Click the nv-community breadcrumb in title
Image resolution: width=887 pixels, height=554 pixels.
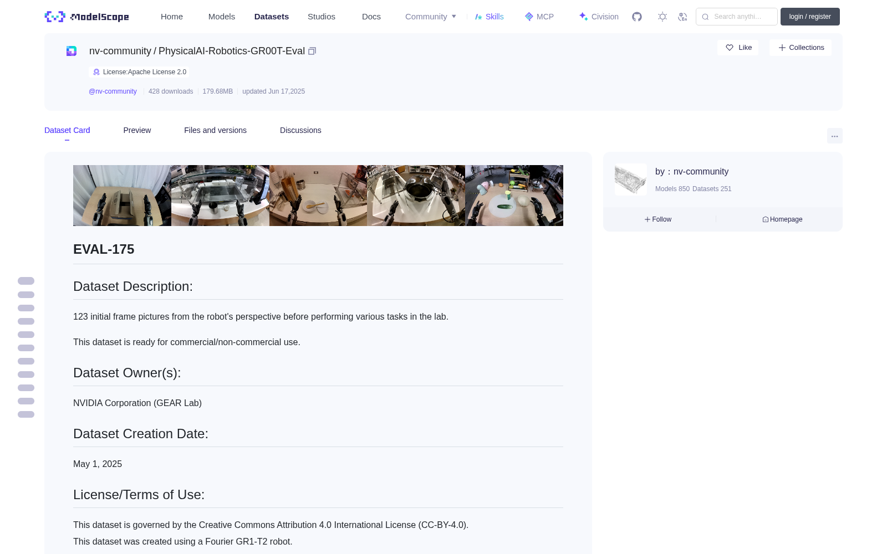click(x=120, y=51)
